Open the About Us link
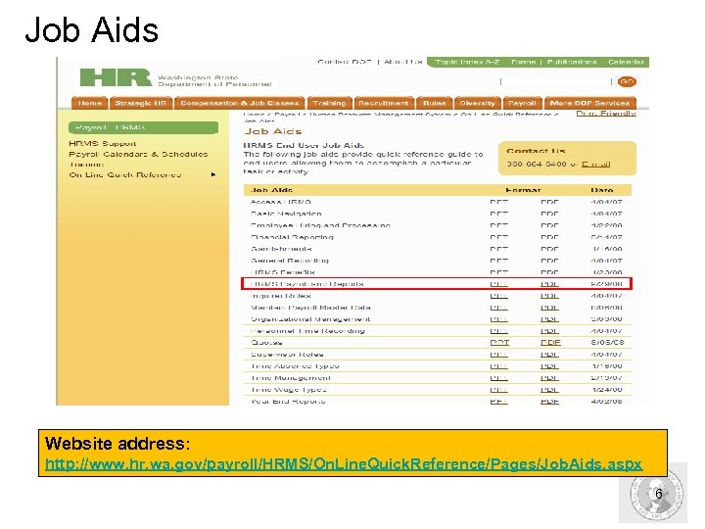 402,62
